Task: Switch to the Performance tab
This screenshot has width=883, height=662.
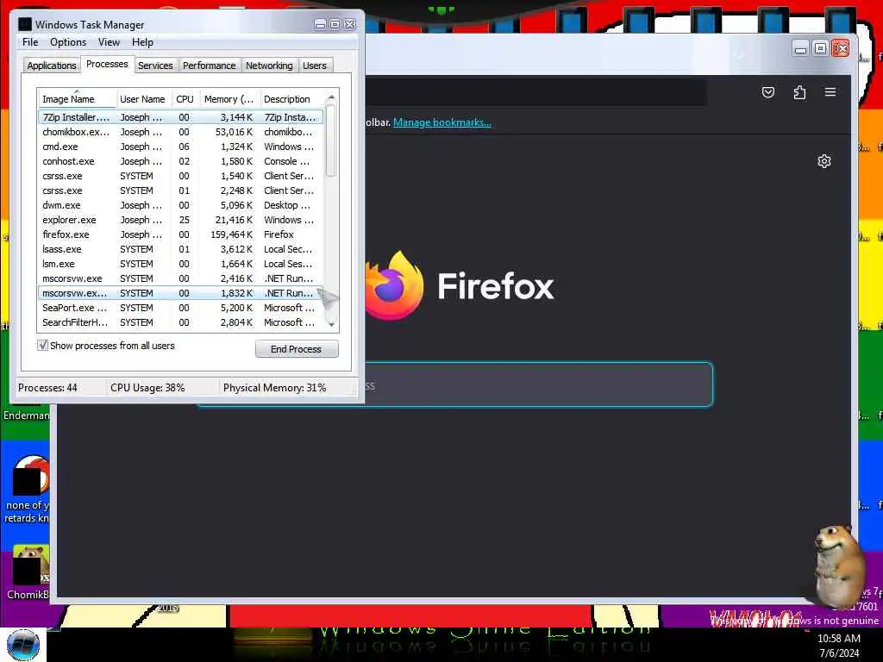Action: point(209,66)
